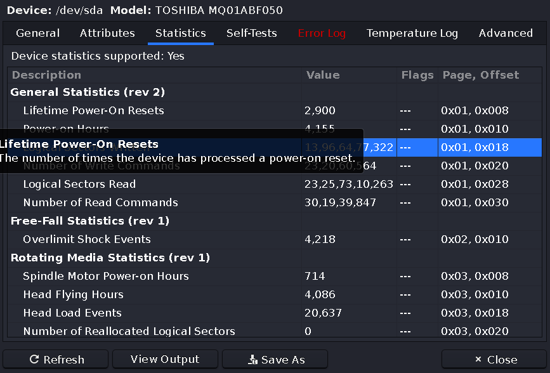Click the Save As button
This screenshot has height=373, width=550.
[x=275, y=360]
